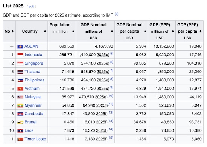Open the Cambodia article link

point(34,114)
